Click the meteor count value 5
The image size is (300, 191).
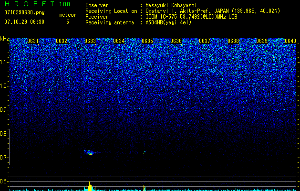coord(68,22)
